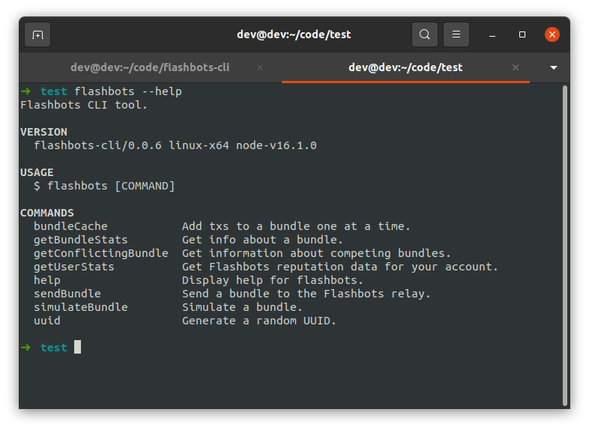Click the '$ flashbots [COMMAND]' line

(x=104, y=187)
